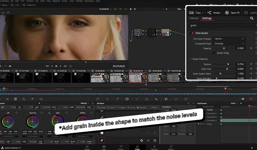This screenshot has height=150, width=257.
Task: Click the Delete window button
Action: click(154, 108)
